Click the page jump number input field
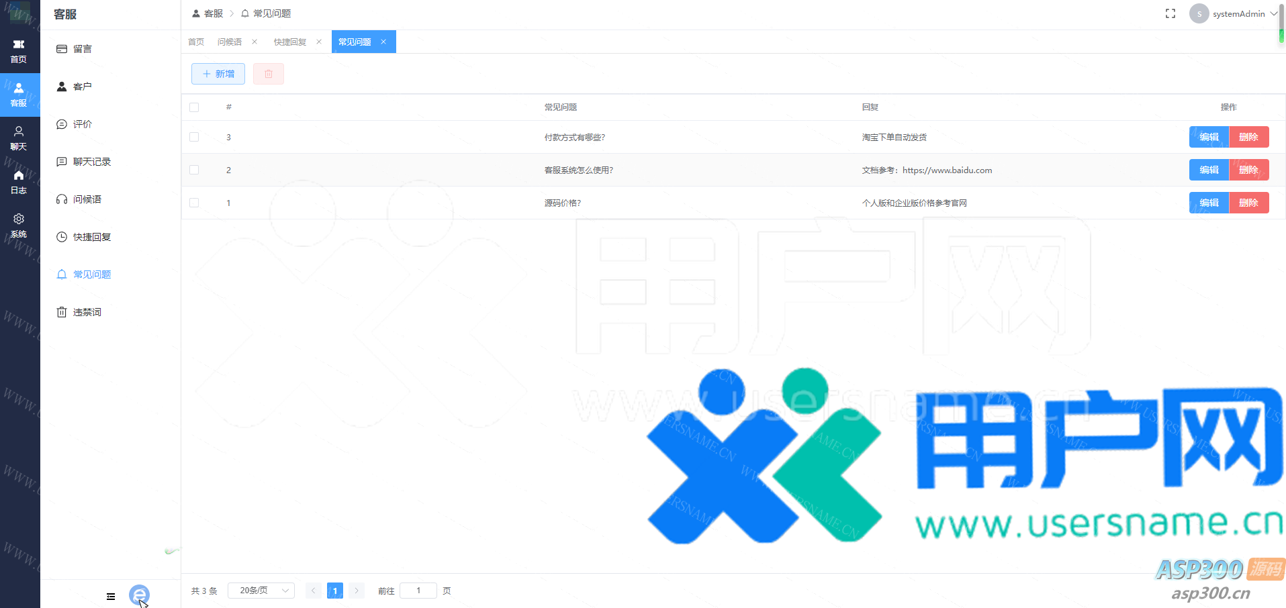Screen dimensions: 1286x608 [418, 591]
